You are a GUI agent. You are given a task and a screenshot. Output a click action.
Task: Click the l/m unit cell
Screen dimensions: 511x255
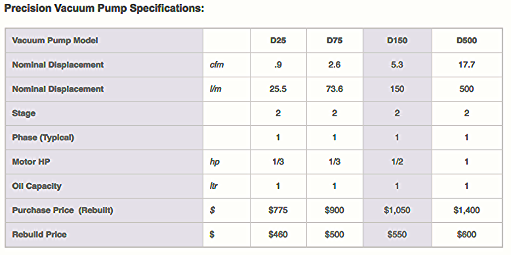pyautogui.click(x=216, y=89)
